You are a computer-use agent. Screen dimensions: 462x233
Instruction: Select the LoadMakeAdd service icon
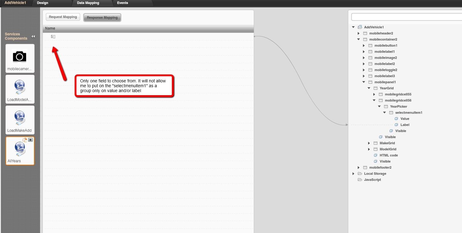20,118
